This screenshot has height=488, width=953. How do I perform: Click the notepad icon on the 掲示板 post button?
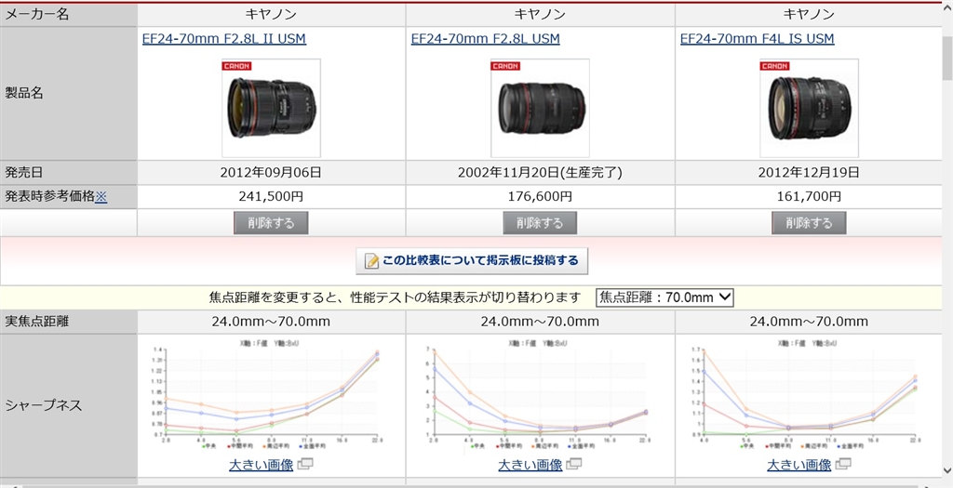coord(371,261)
